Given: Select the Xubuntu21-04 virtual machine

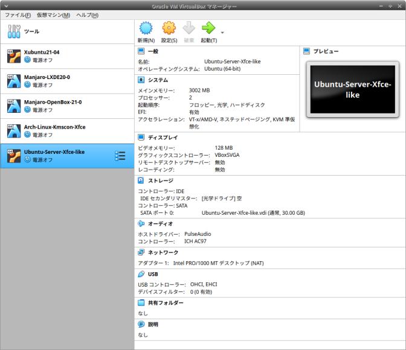Looking at the screenshot, I should [67, 56].
